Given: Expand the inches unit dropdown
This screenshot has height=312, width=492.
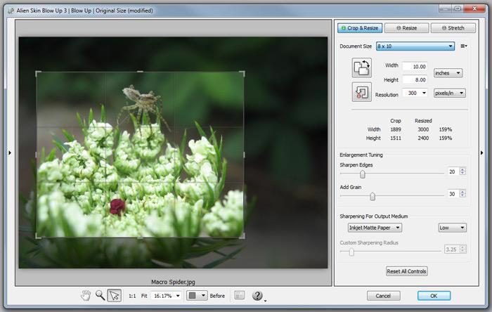Looking at the screenshot, I should click(448, 72).
